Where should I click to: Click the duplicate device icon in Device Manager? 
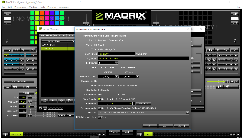70,101
